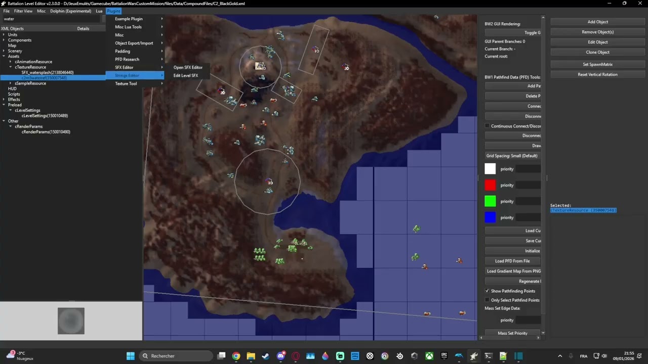The height and width of the screenshot is (364, 648).
Task: Click the Edit Object button
Action: coord(598,42)
